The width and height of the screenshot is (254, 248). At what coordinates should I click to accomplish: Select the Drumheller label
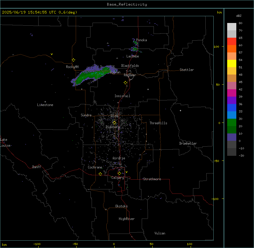tap(188, 143)
